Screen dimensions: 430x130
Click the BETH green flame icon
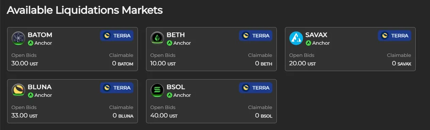(157, 38)
